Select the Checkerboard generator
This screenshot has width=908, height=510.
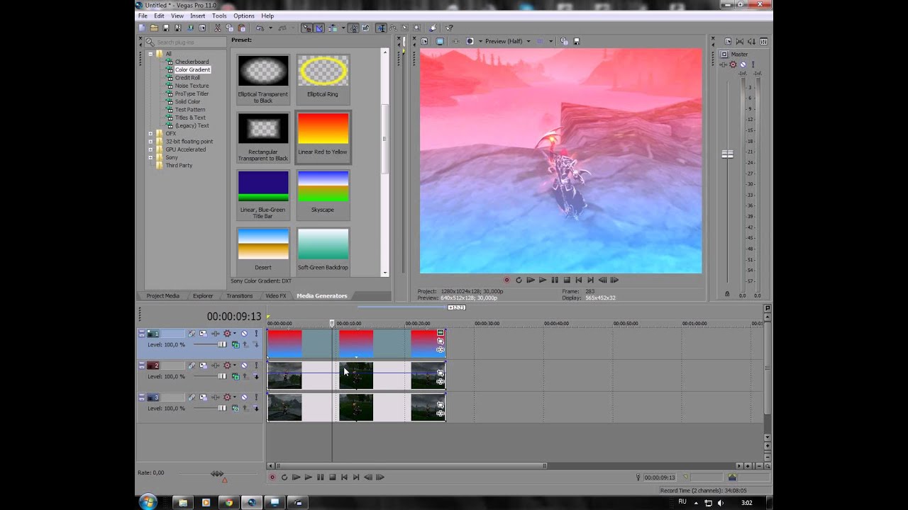point(192,62)
